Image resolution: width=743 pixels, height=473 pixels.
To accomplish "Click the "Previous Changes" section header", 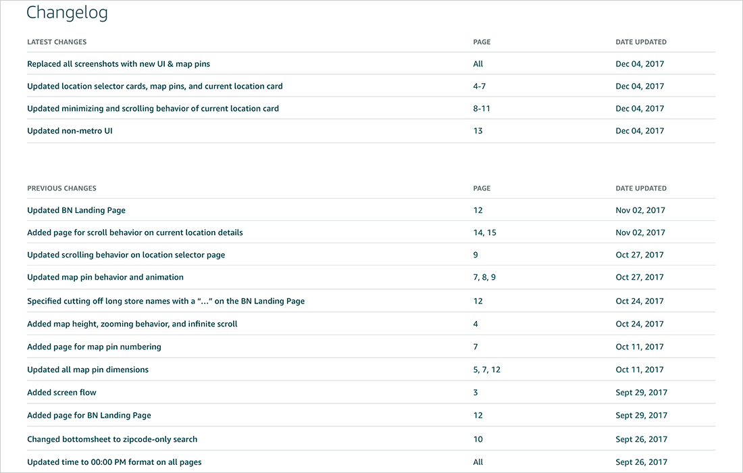I will 61,189.
